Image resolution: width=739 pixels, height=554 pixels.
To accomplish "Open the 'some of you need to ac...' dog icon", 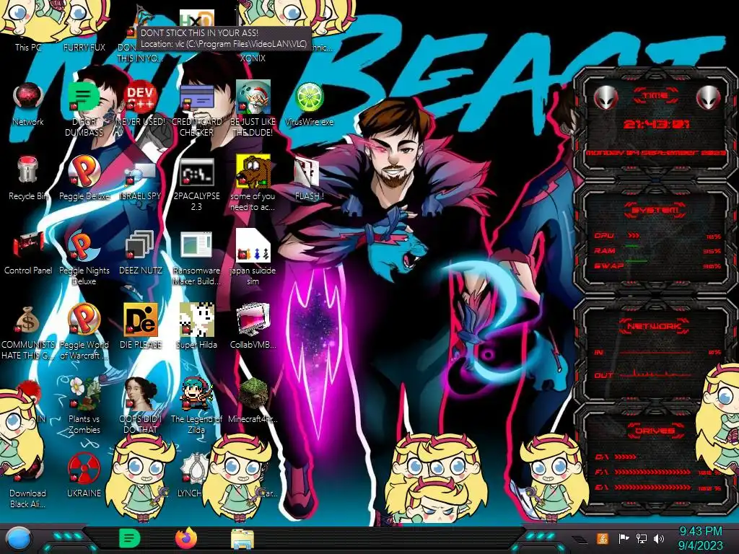I will pyautogui.click(x=253, y=183).
